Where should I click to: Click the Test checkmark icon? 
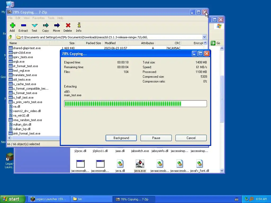pos(34,27)
